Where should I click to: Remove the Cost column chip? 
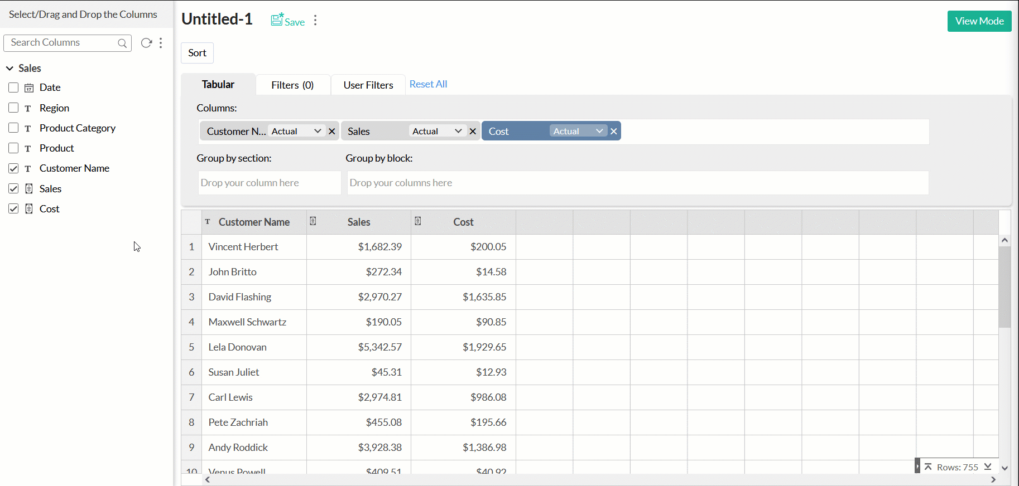coord(613,132)
